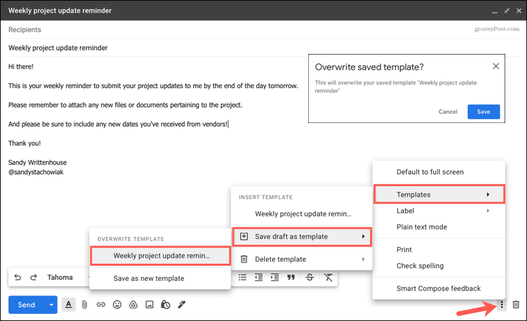The height and width of the screenshot is (321, 527).
Task: Open Send options dropdown arrow
Action: pos(51,305)
